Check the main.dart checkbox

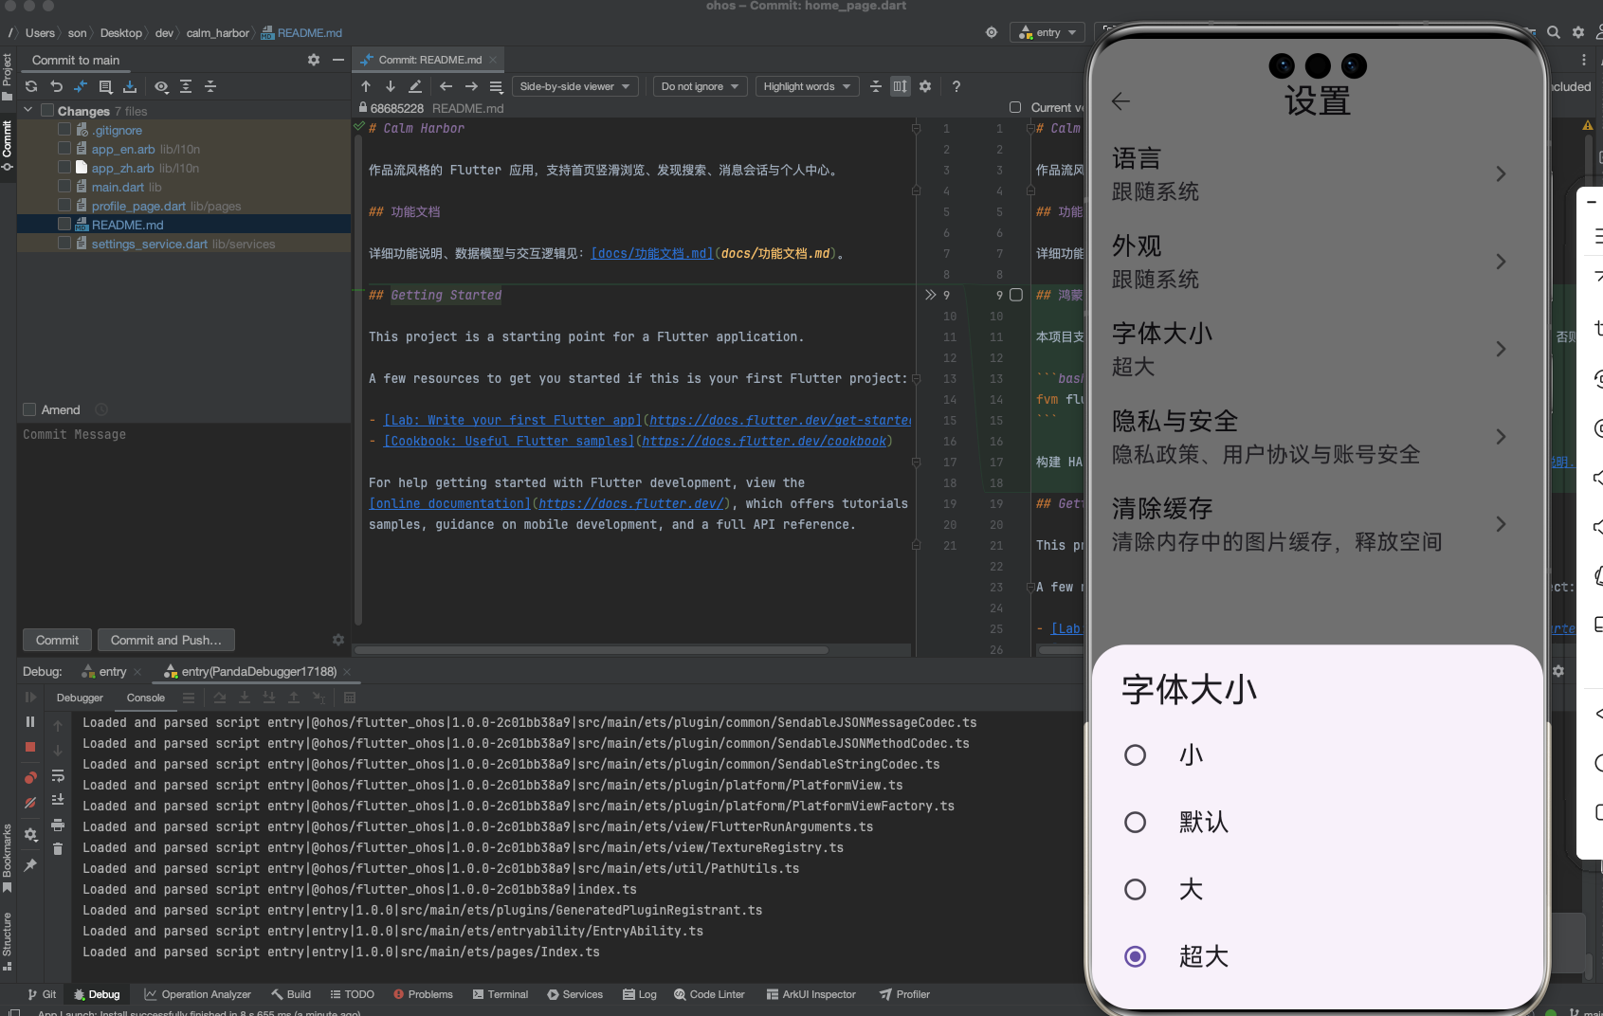64,187
